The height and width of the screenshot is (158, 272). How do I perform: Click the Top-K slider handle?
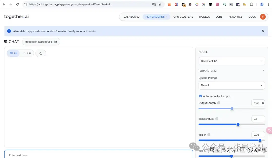pyautogui.click(x=231, y=156)
